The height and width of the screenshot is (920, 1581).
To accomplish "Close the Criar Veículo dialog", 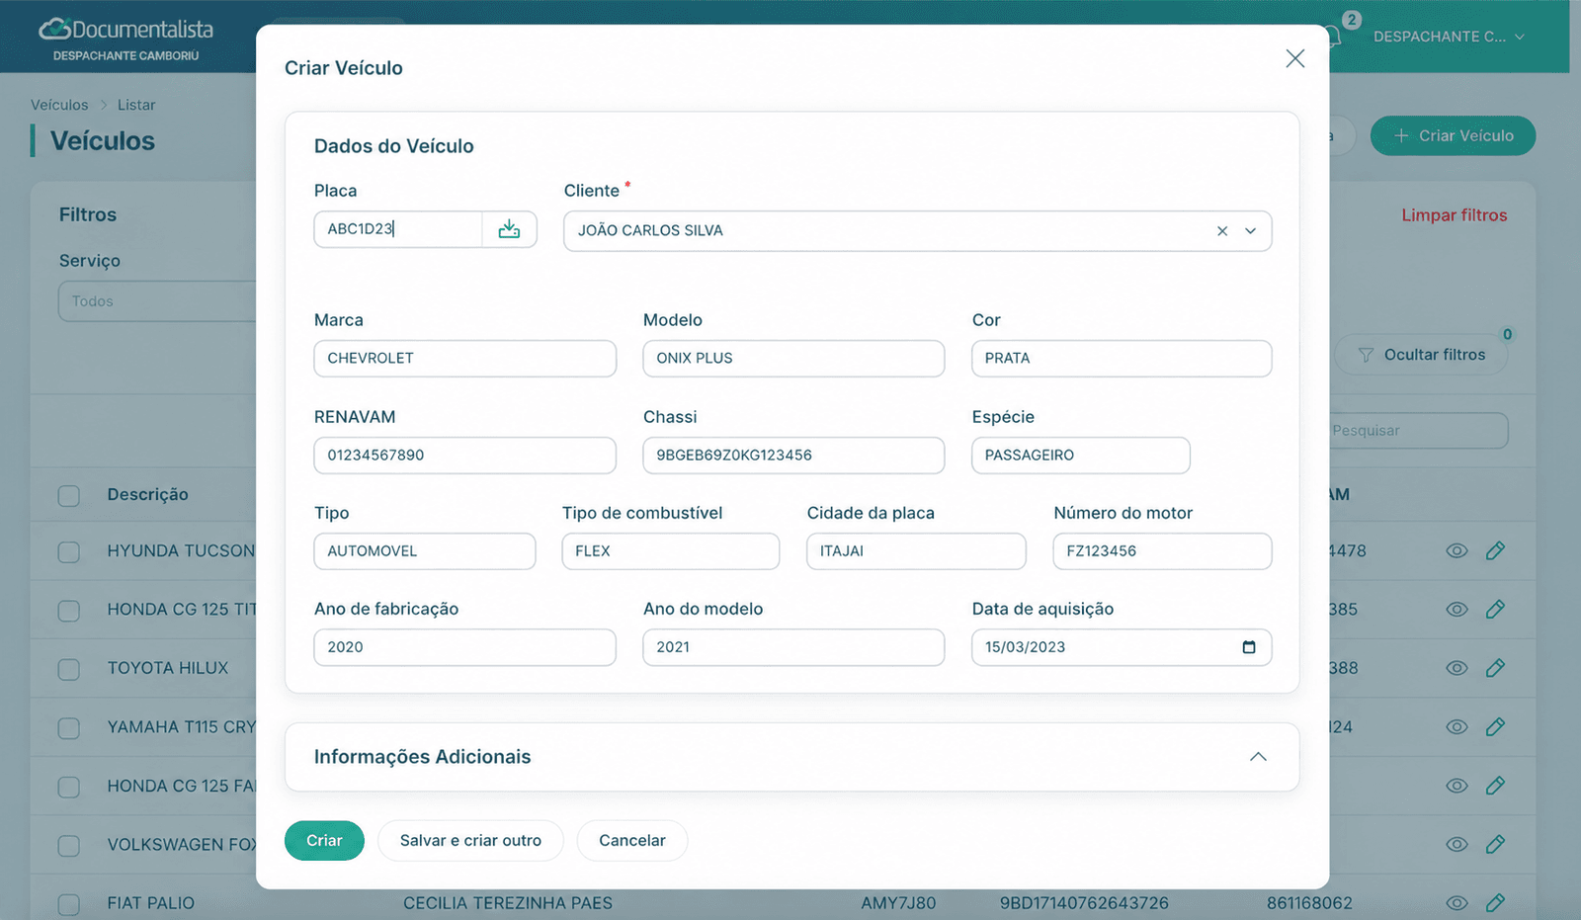I will (x=1295, y=58).
